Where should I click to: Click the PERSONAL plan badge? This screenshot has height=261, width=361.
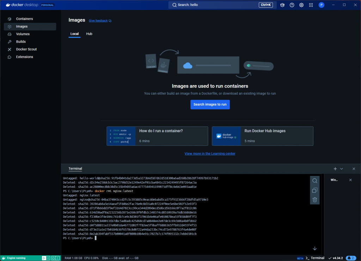coord(48,5)
